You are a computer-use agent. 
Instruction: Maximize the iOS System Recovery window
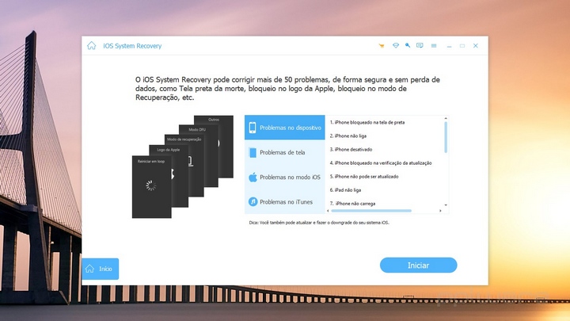(x=462, y=45)
